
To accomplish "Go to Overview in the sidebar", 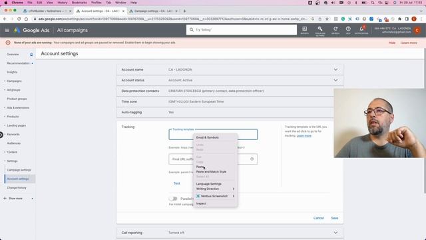I will 13,55.
